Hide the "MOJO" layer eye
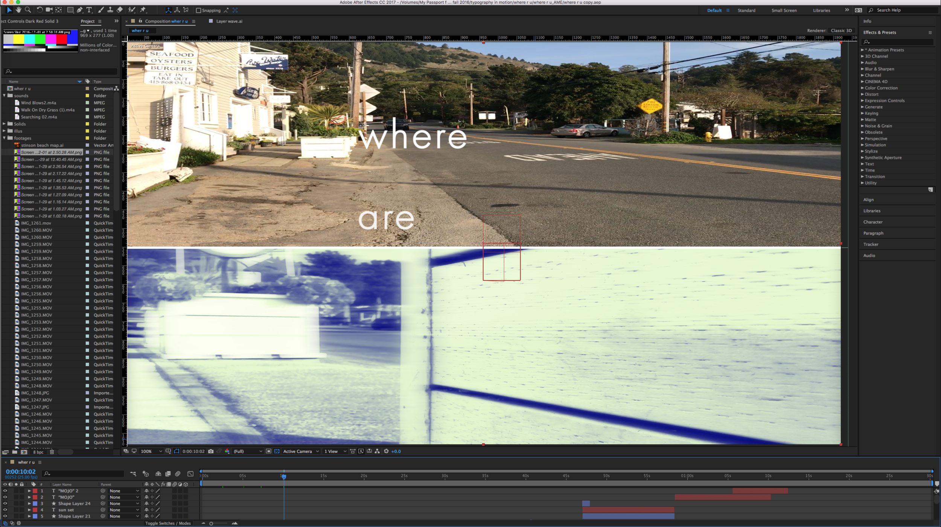941x527 pixels. [x=5, y=497]
